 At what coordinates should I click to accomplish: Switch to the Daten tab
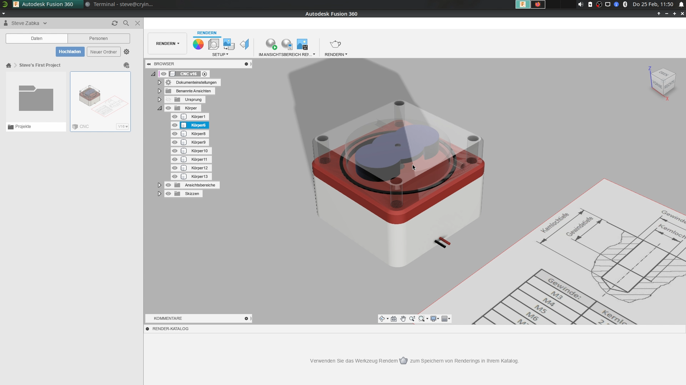click(x=37, y=38)
